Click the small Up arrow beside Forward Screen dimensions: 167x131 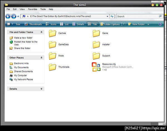tap(18, 16)
